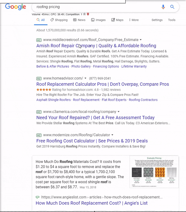The image size is (186, 212).
Task: Click www.modernize.com/Roofing/Calculator URL text
Action: (x=77, y=135)
